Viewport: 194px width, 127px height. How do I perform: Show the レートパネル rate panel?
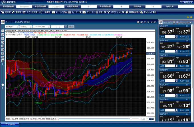(x=59, y=12)
